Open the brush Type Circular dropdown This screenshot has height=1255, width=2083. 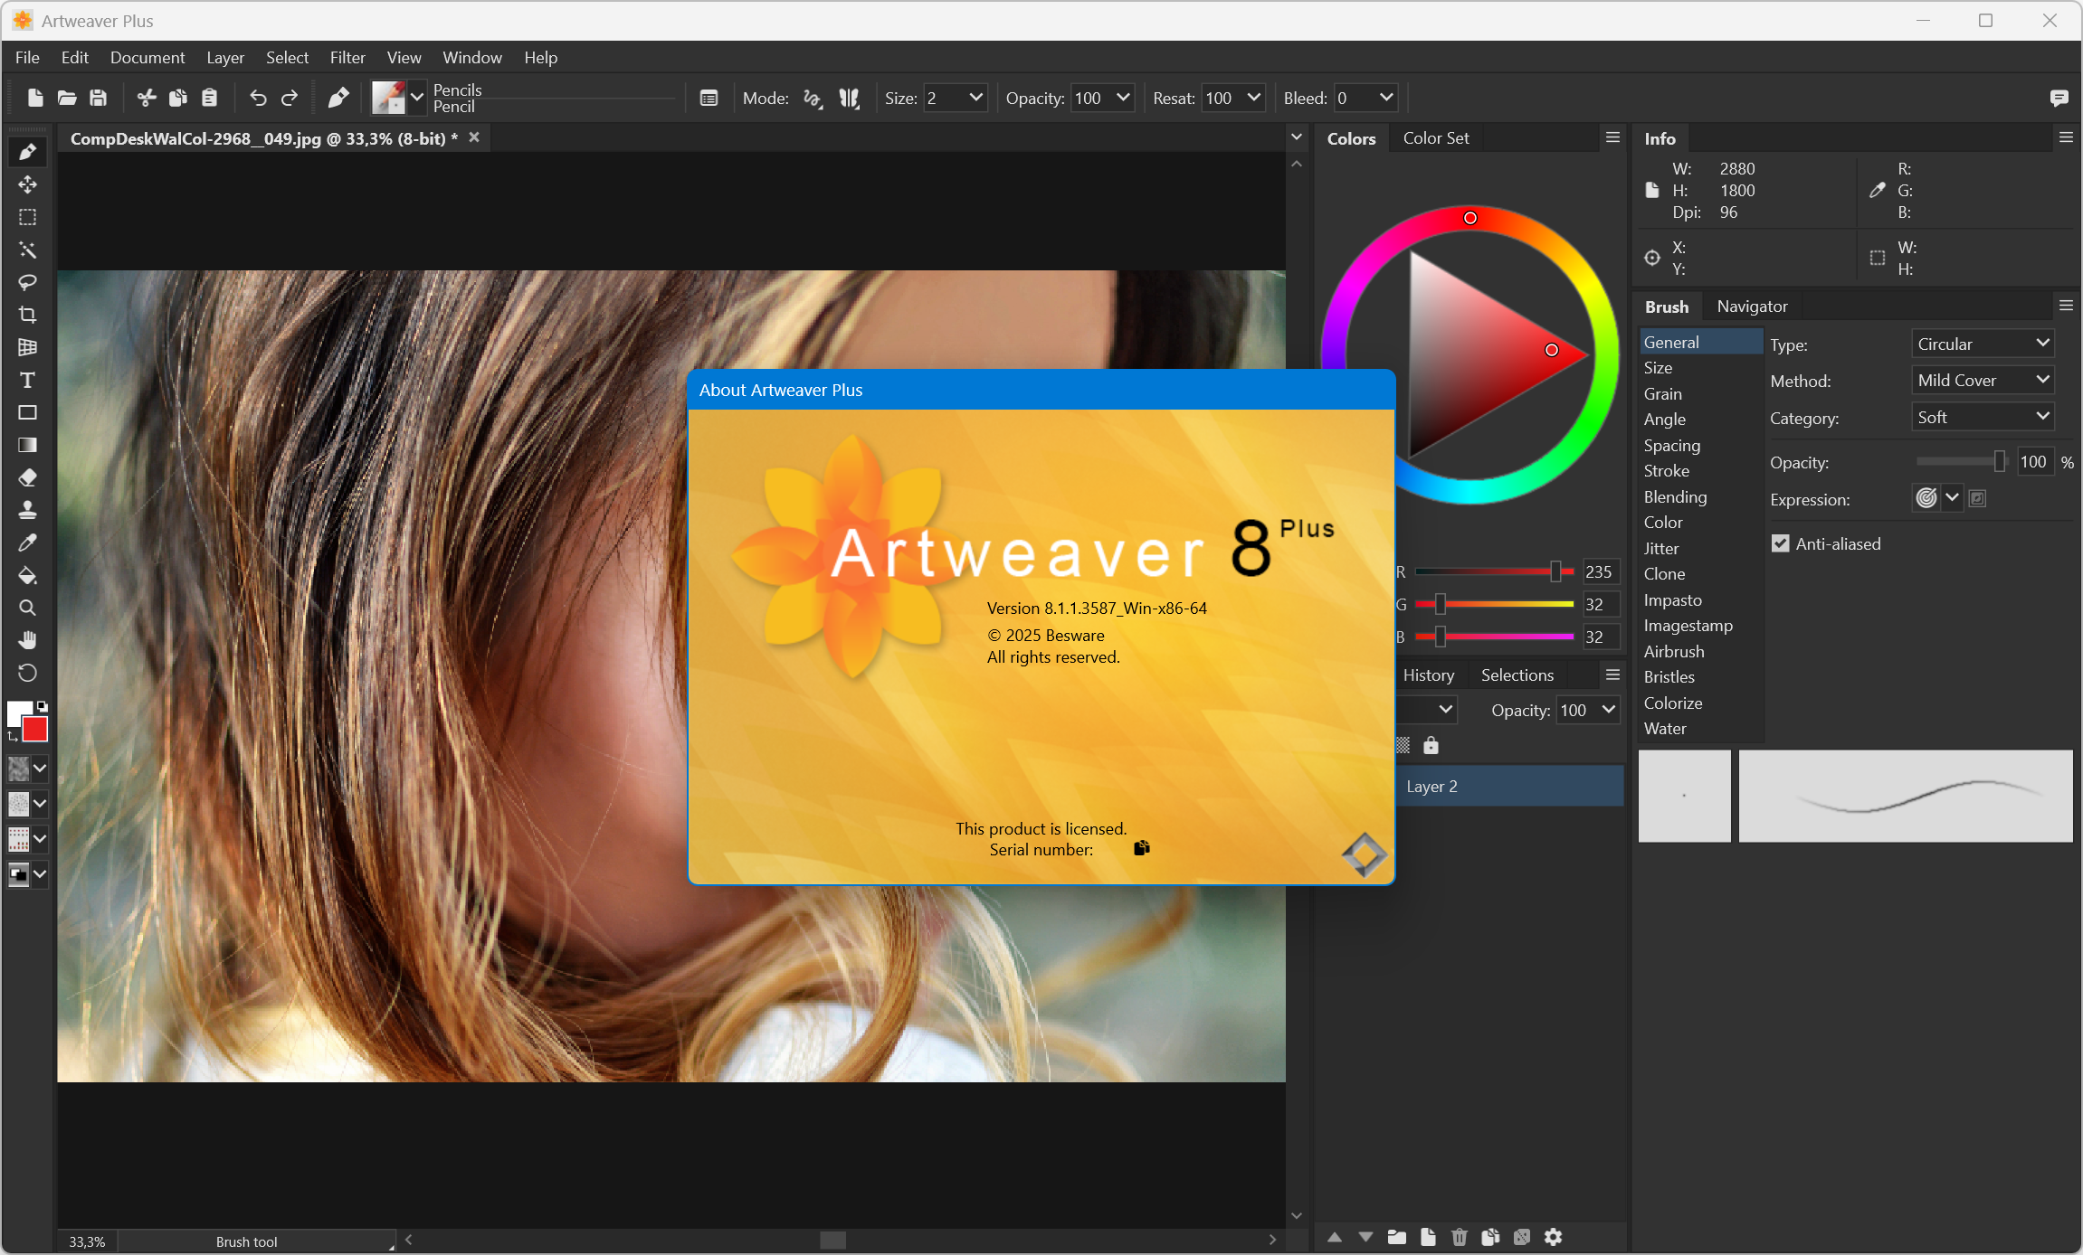click(1982, 344)
